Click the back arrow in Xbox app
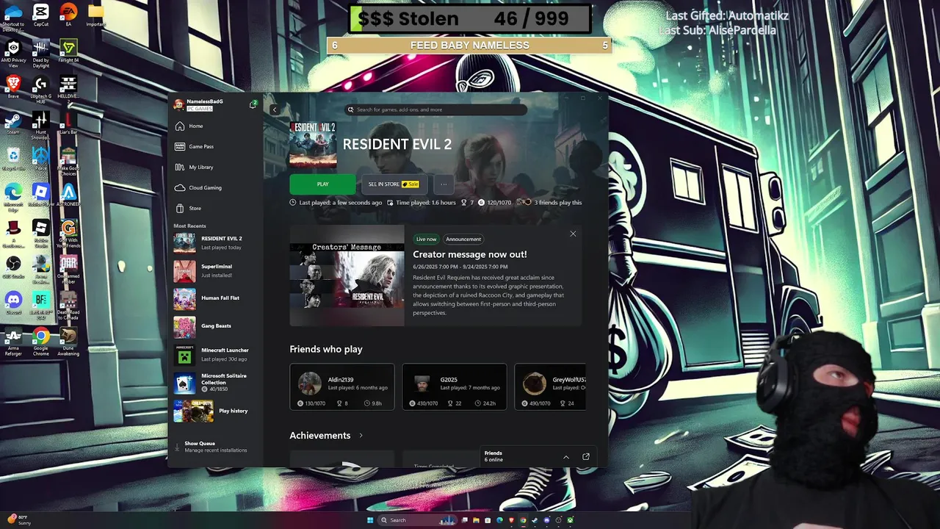 coord(275,109)
